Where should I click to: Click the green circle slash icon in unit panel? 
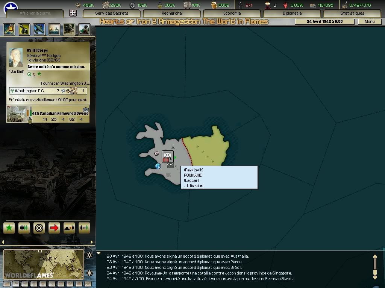[29, 74]
